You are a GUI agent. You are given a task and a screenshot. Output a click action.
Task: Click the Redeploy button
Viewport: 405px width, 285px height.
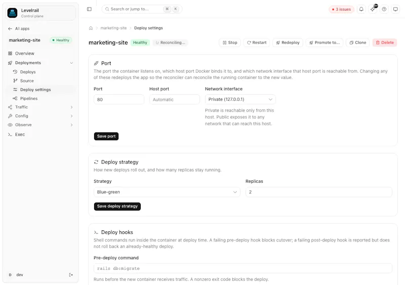tap(288, 43)
